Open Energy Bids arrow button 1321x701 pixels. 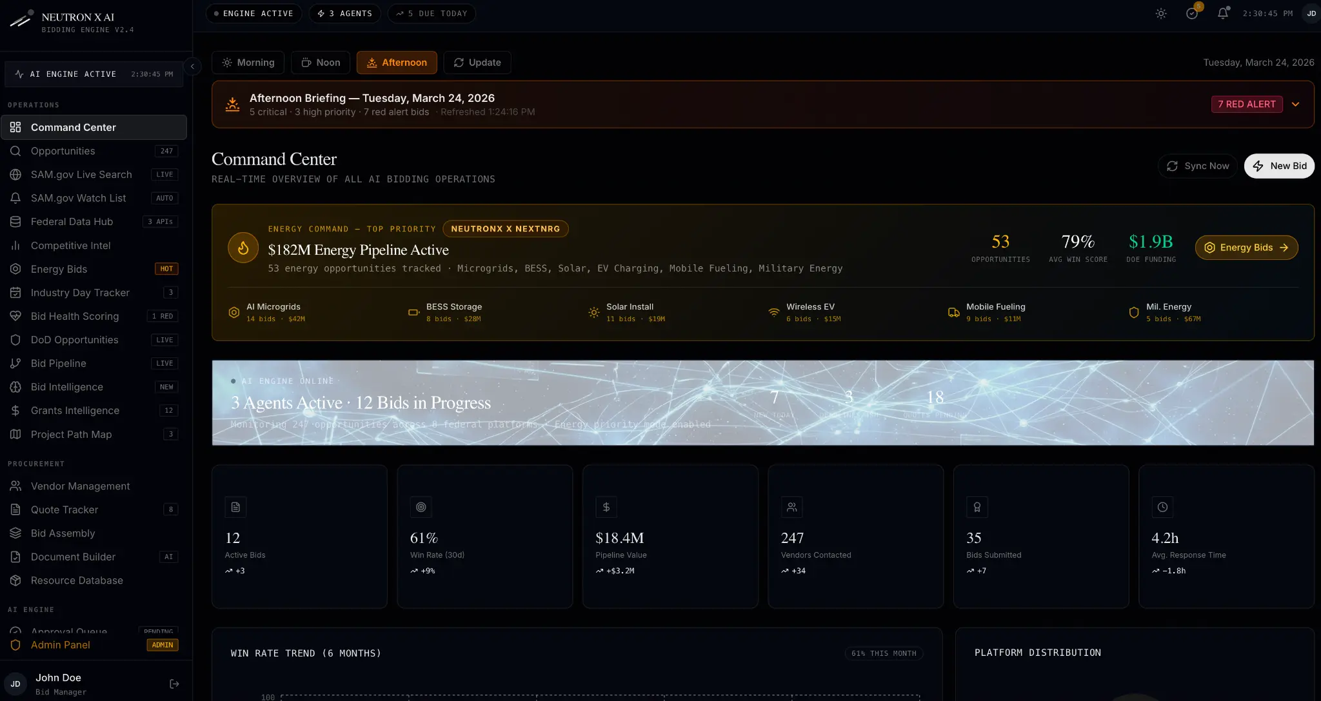pos(1246,248)
